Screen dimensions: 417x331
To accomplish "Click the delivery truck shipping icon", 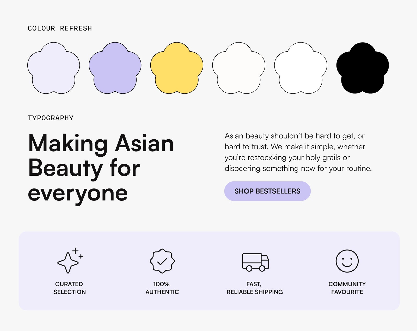I will tap(255, 262).
